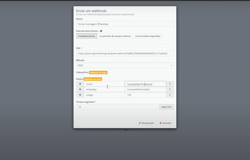Screen dimensions: 250x160
Task: Remove the codigo data row
Action: point(80,95)
